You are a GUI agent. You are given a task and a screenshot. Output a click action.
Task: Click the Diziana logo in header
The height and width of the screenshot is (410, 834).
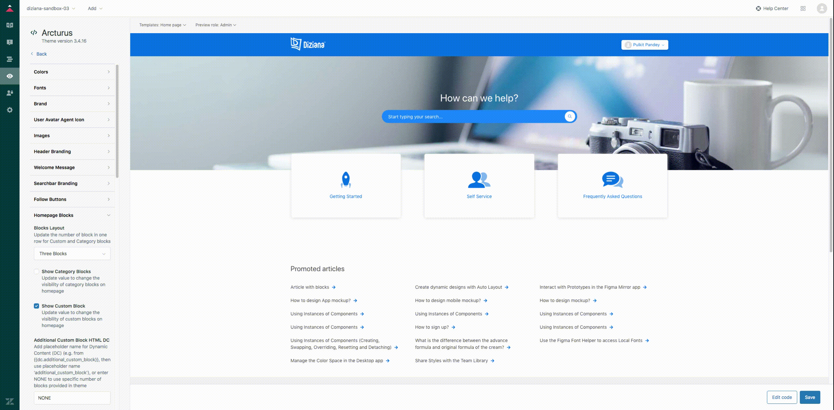tap(308, 44)
